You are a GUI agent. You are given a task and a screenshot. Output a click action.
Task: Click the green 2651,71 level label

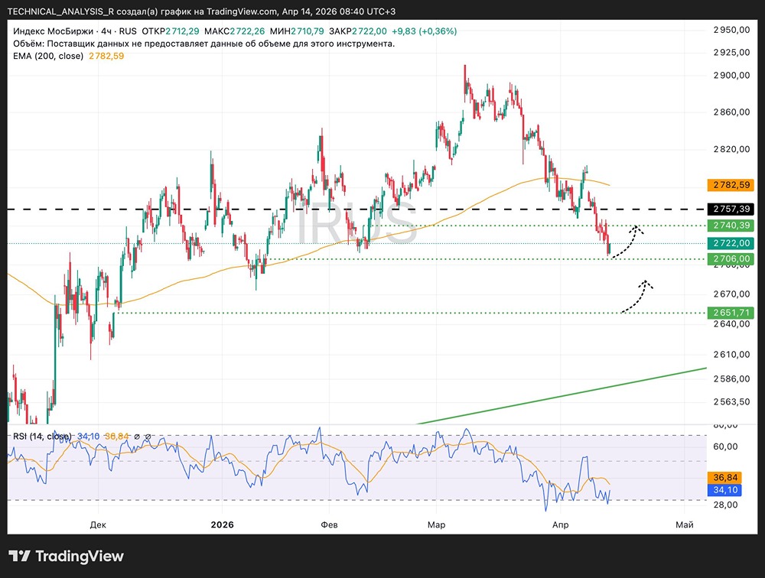click(733, 313)
